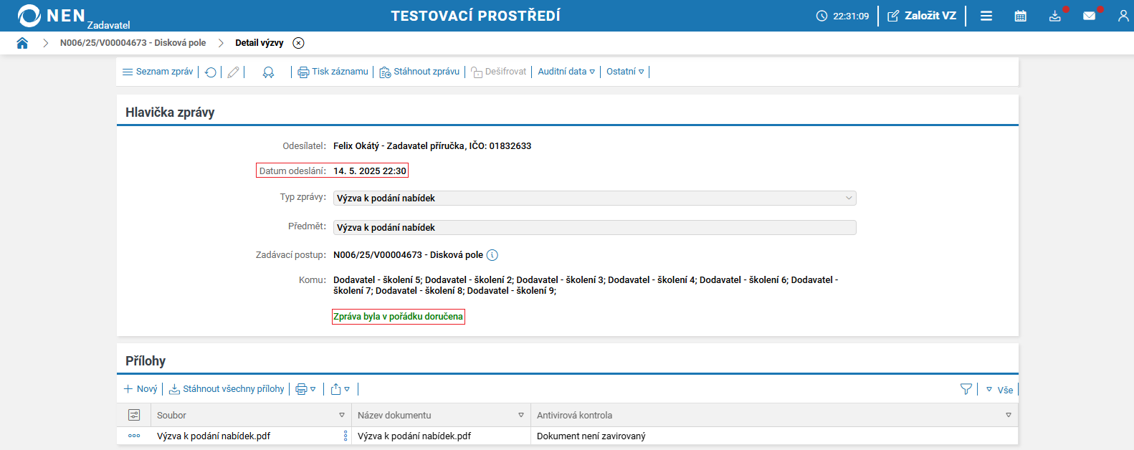This screenshot has width=1134, height=450.
Task: Click Výzva k podání nabídek.pdf in Název dokumentu column
Action: pyautogui.click(x=414, y=436)
